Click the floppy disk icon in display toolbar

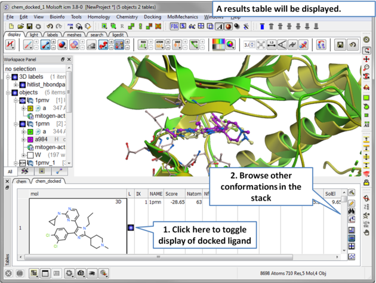click(x=340, y=45)
